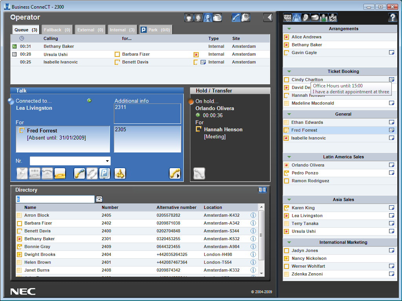Click the directory vertical scrollbar thumb
This screenshot has width=402, height=301.
coord(261,235)
